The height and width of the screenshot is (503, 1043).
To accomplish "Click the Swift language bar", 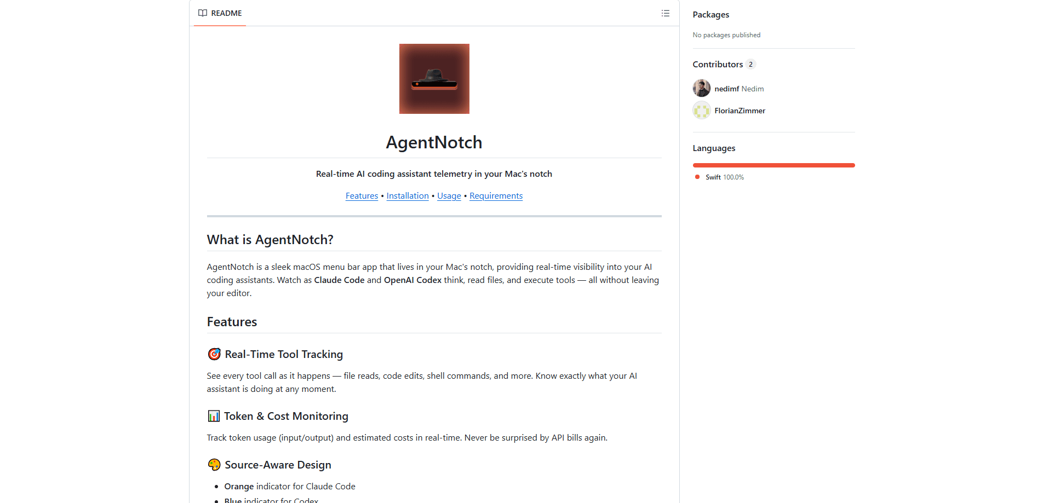I will click(773, 165).
